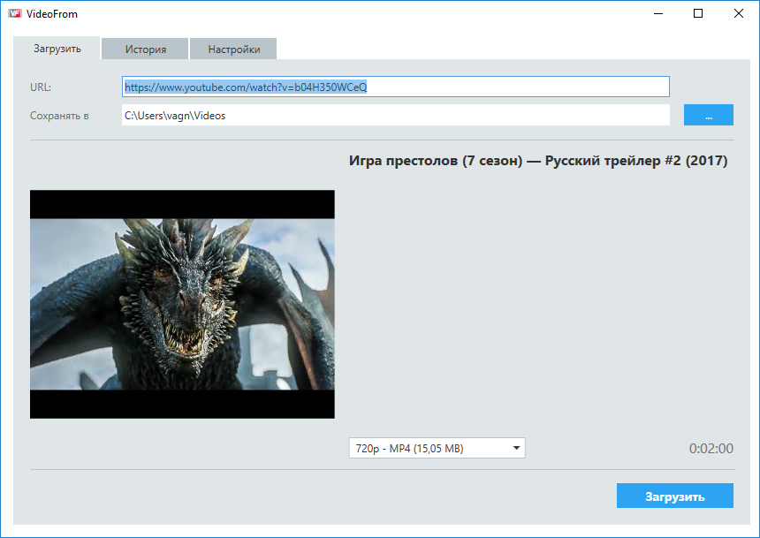Screen dimensions: 760x538
Task: Open the История tab
Action: point(146,49)
